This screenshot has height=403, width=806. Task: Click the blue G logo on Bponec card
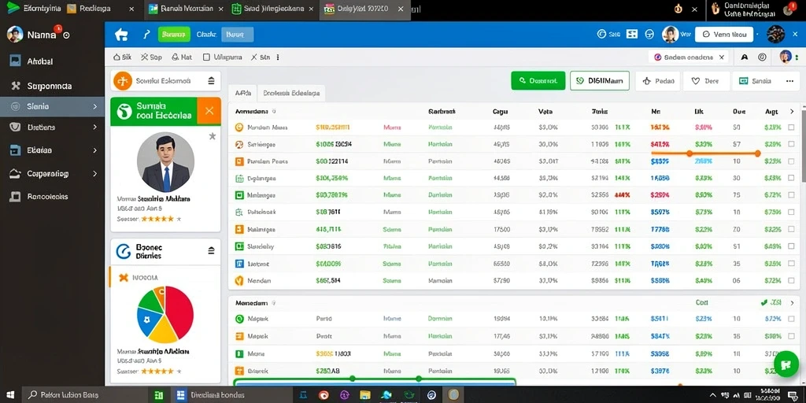pyautogui.click(x=124, y=251)
